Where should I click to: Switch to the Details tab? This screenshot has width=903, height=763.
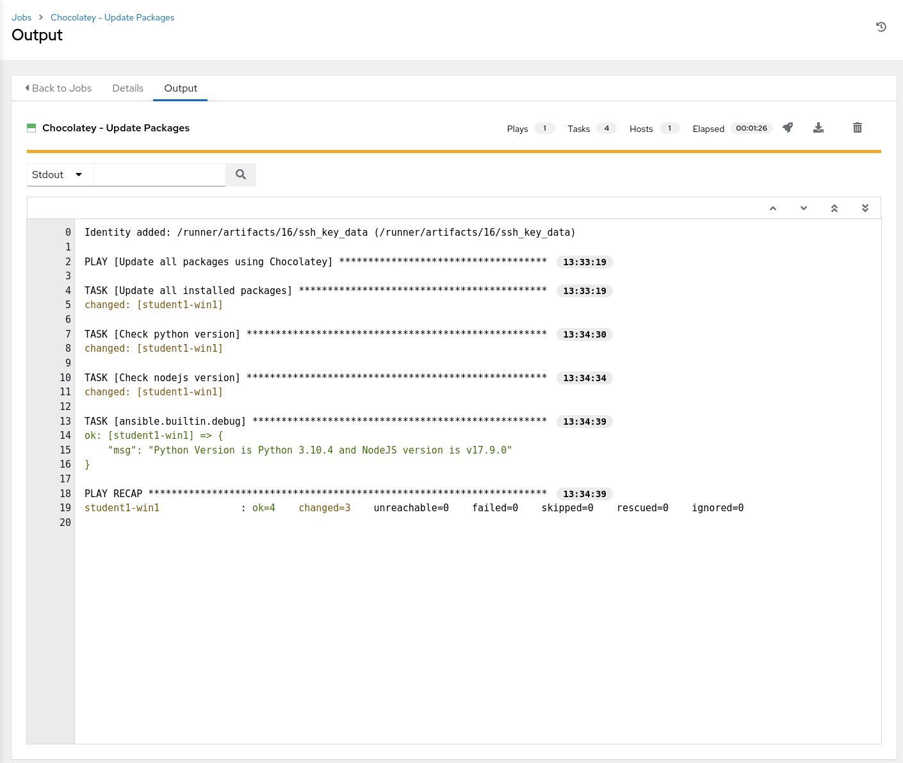click(x=127, y=88)
